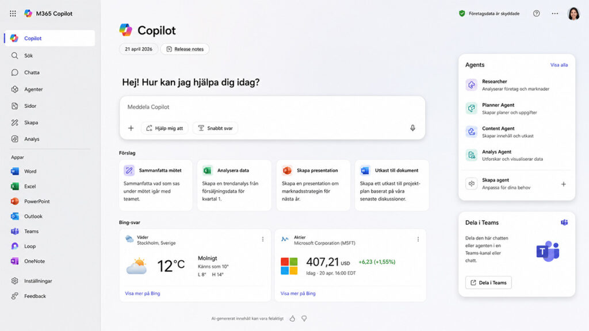Go to Agenter in sidebar
The width and height of the screenshot is (589, 331).
pyautogui.click(x=49, y=89)
